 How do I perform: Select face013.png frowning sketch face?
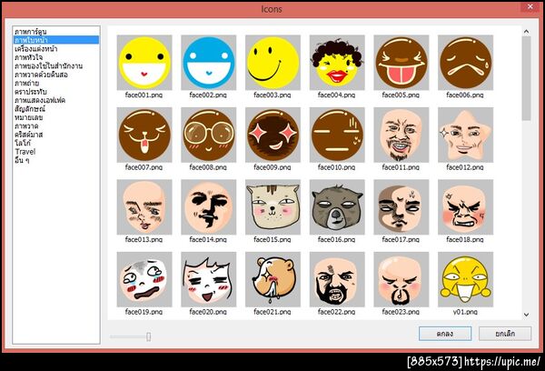click(x=144, y=207)
